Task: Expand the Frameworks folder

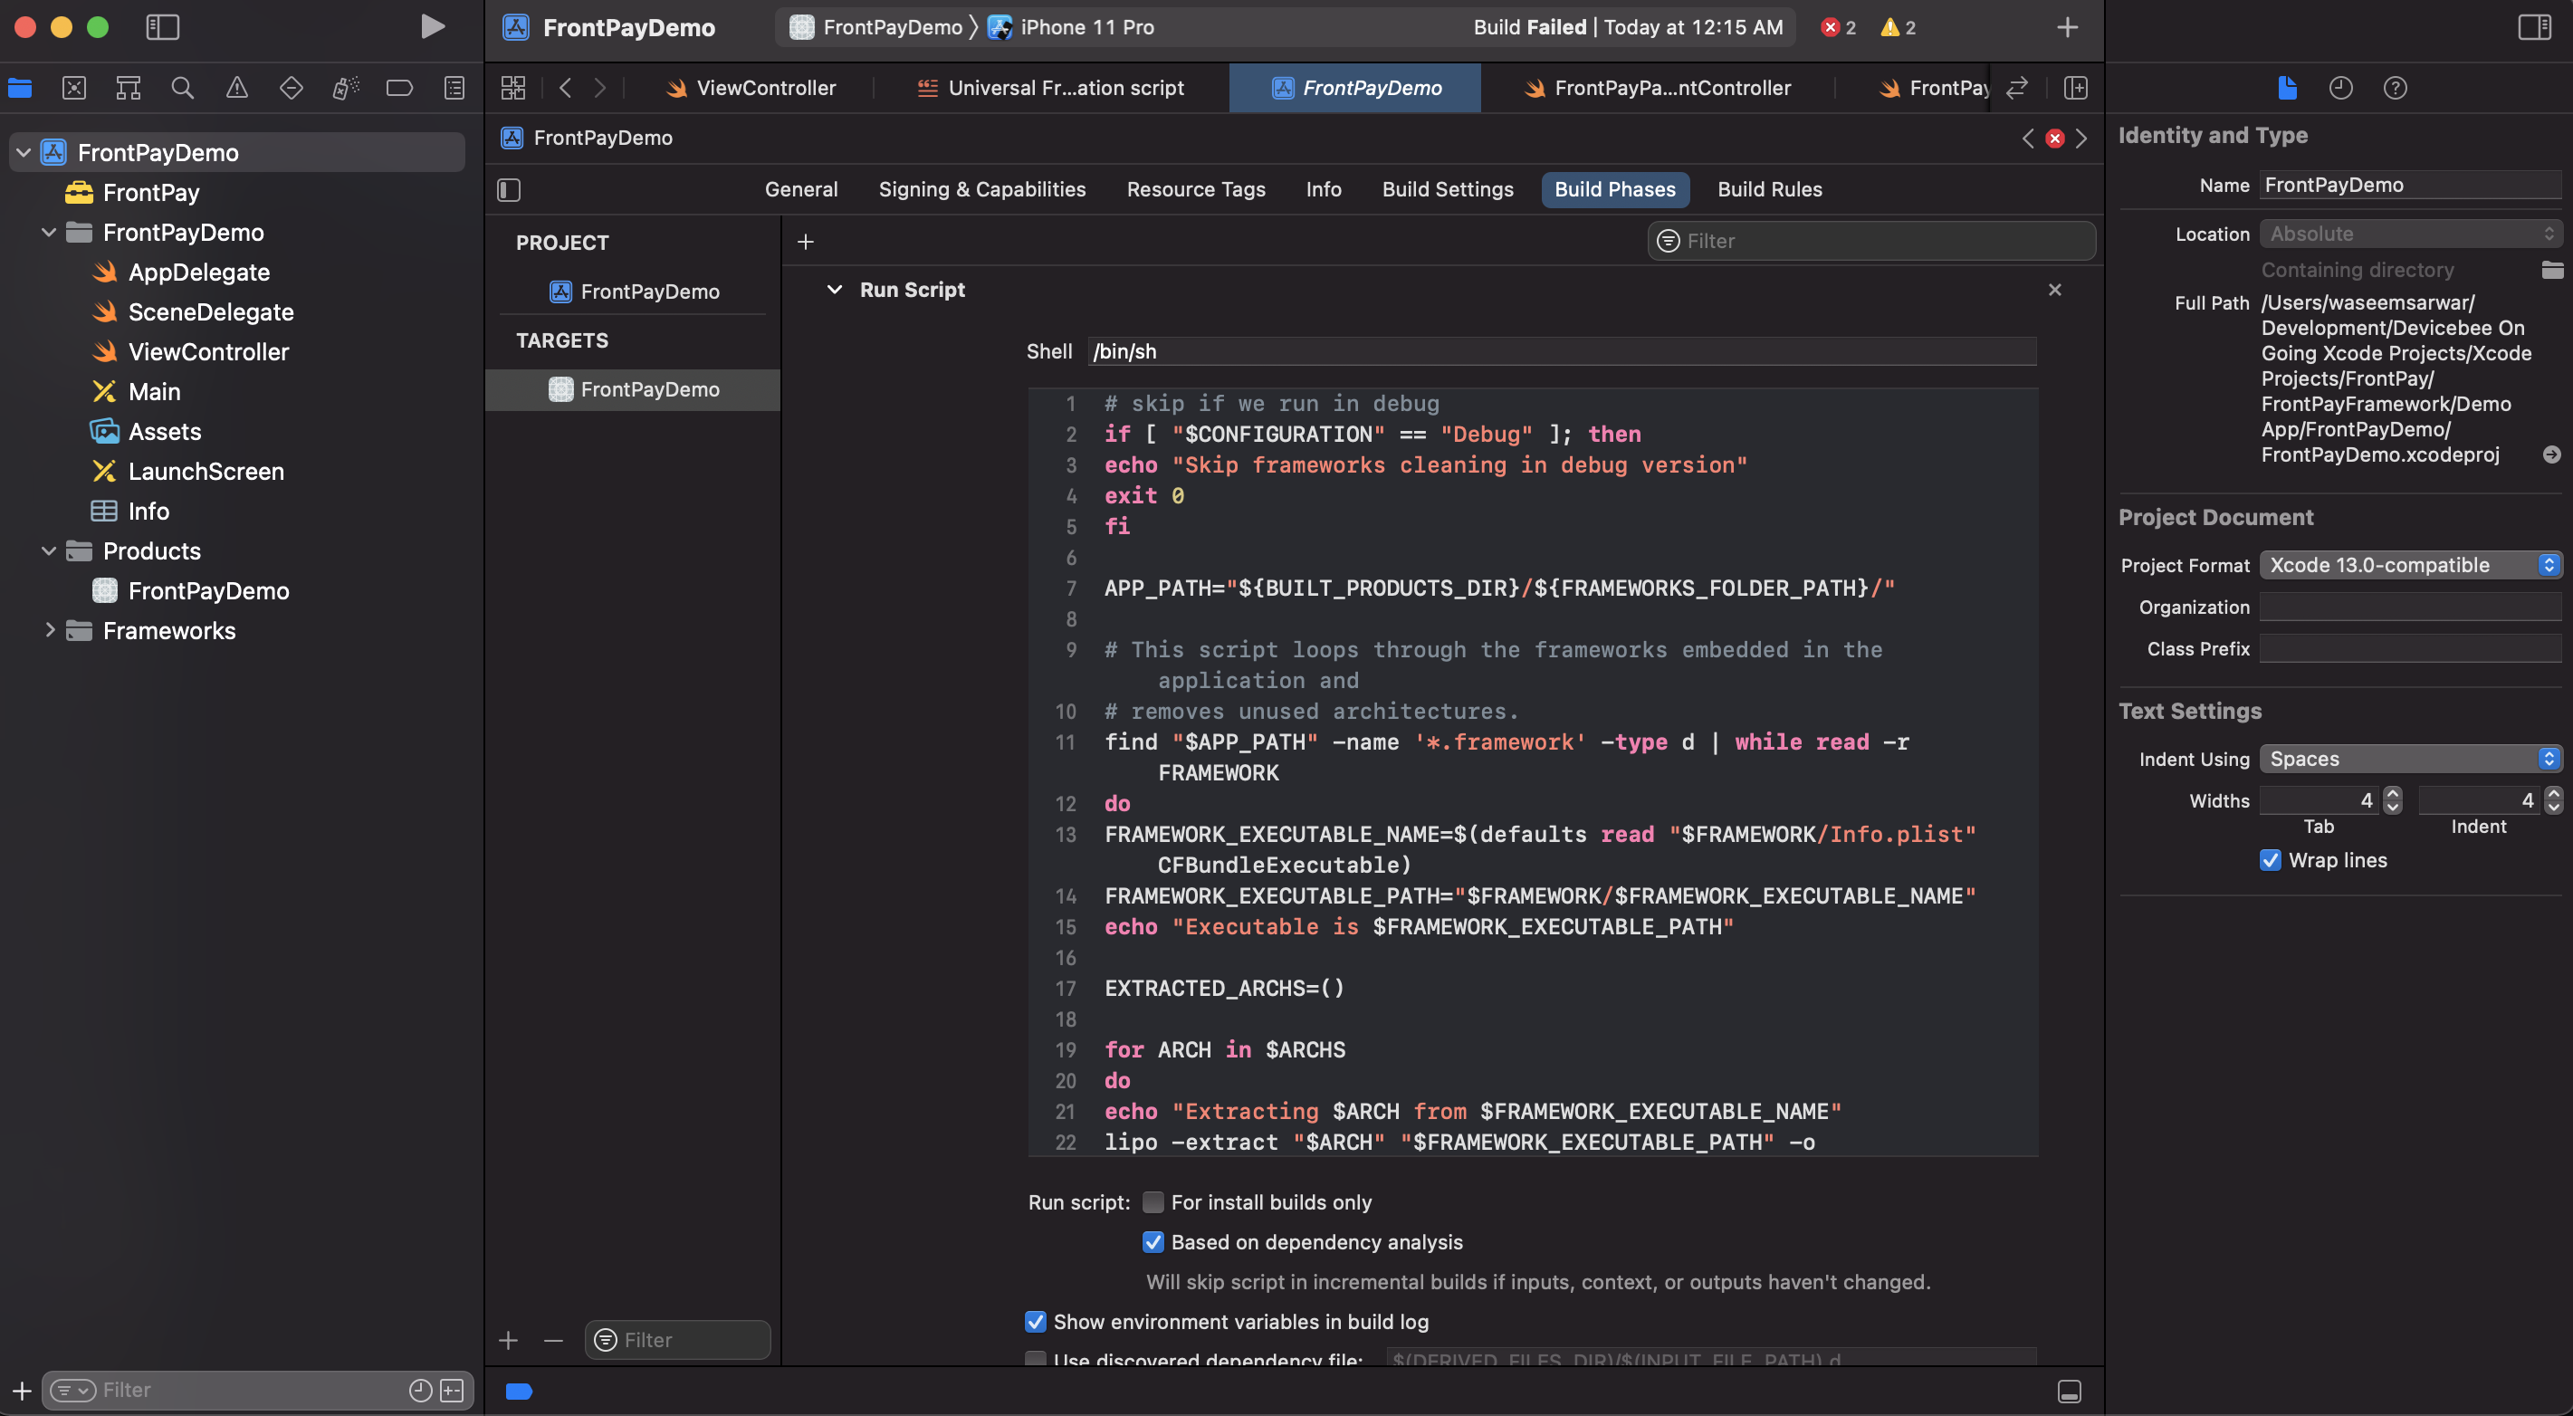Action: tap(49, 630)
